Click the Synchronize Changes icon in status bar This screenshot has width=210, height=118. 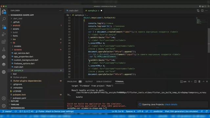16,111
